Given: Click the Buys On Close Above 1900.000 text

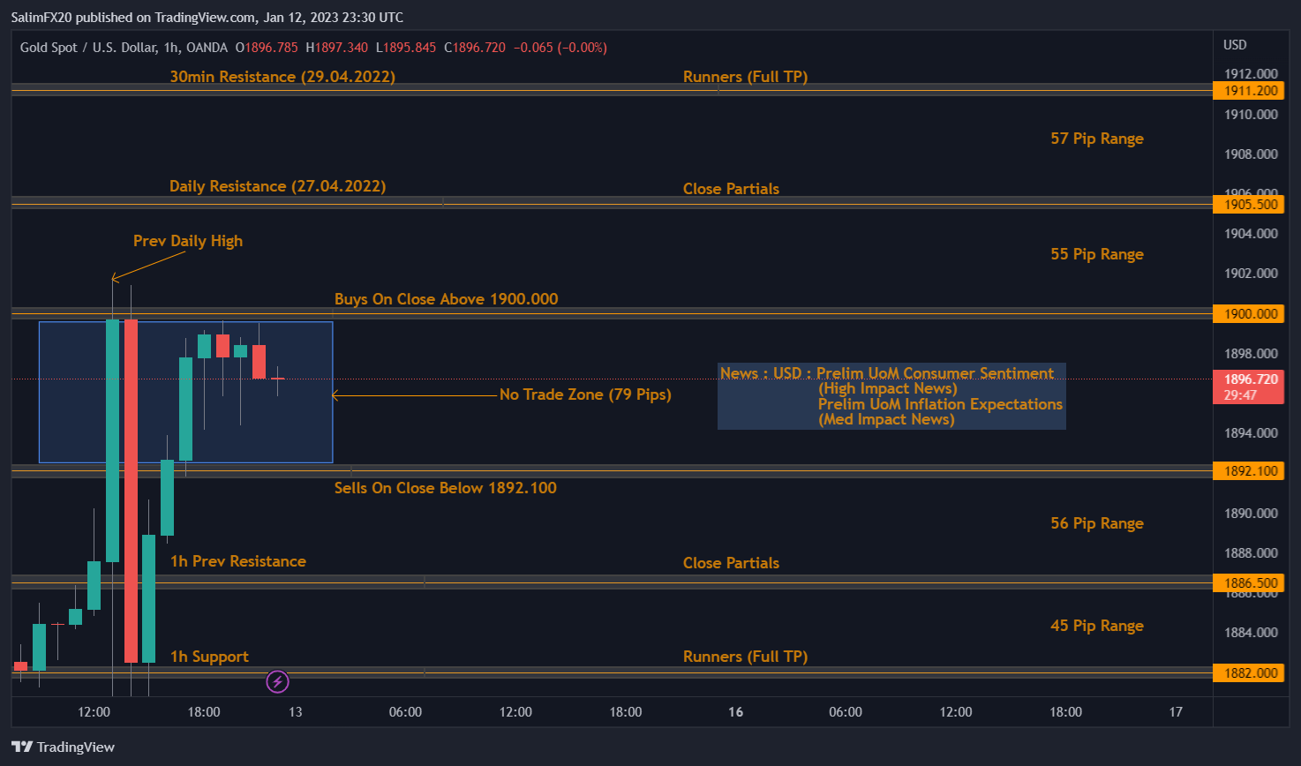Looking at the screenshot, I should [x=446, y=299].
